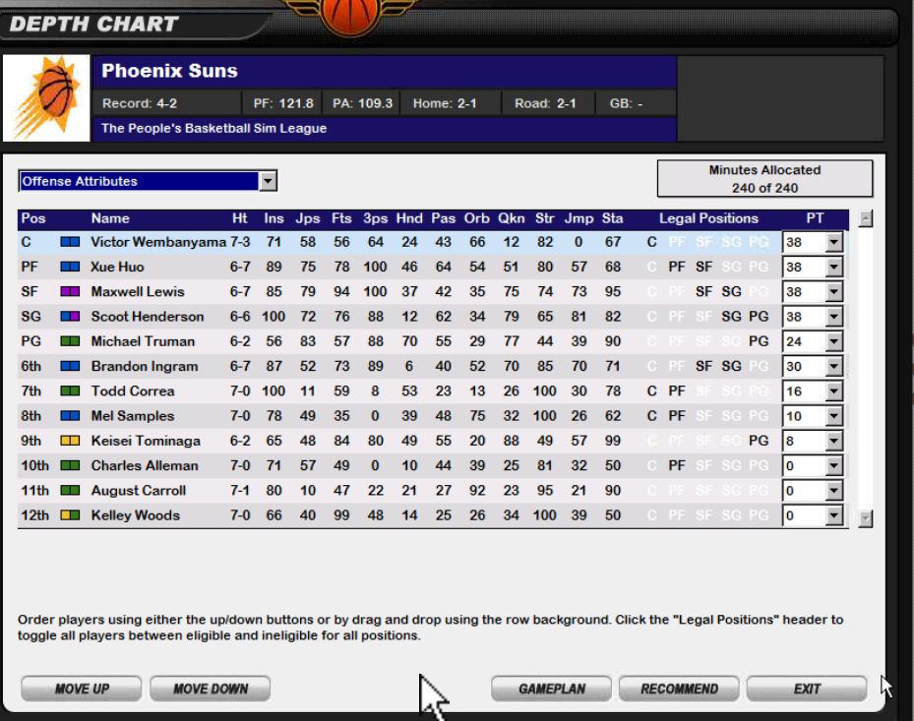This screenshot has height=721, width=914.
Task: Click the Legal Positions column header
Action: point(708,218)
